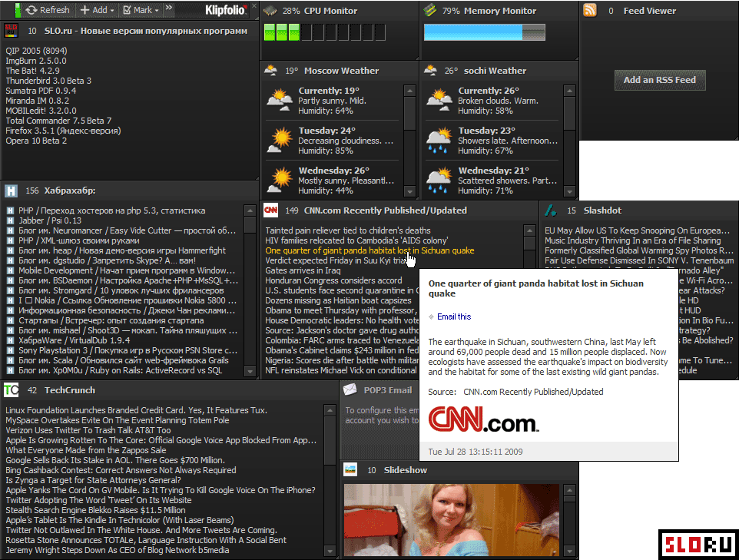The width and height of the screenshot is (739, 560).
Task: Click Moscow's Wednesday weather icon
Action: click(x=280, y=181)
